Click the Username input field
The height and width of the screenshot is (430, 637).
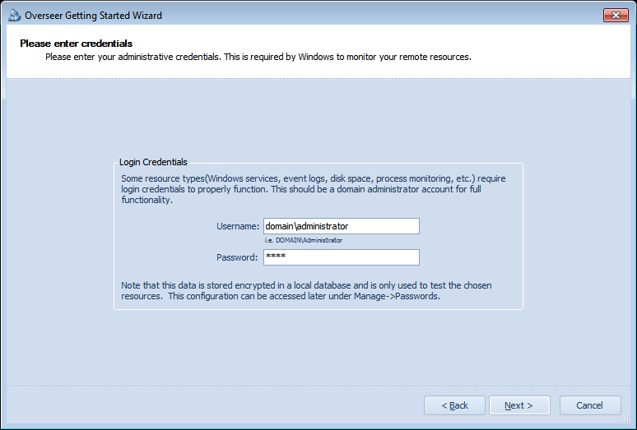tap(342, 226)
